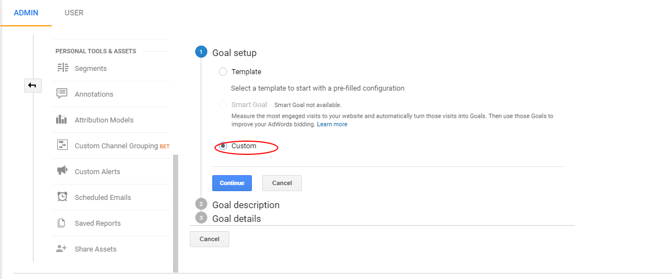
Task: Click the Share Assets person-plus icon
Action: (62, 249)
